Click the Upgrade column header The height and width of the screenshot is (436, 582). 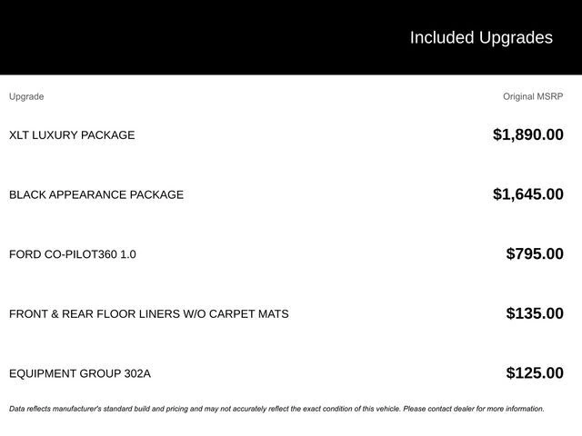click(x=26, y=96)
